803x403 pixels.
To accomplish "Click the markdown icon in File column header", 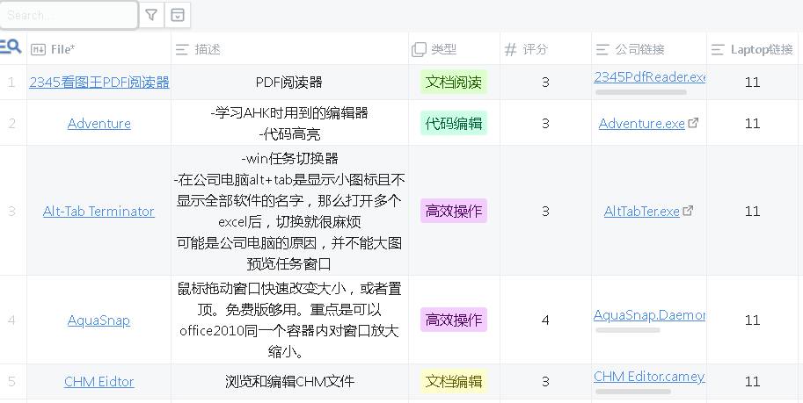I will click(x=38, y=49).
